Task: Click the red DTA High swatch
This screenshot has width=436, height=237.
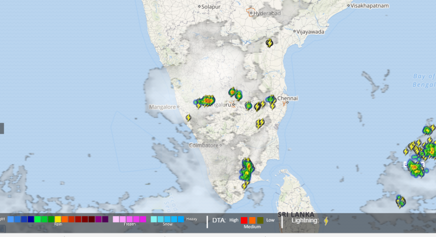Action: click(244, 220)
